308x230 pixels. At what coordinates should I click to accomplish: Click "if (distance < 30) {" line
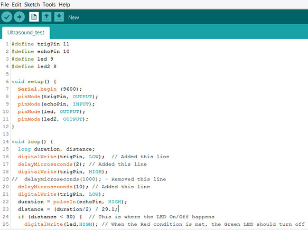[50, 217]
